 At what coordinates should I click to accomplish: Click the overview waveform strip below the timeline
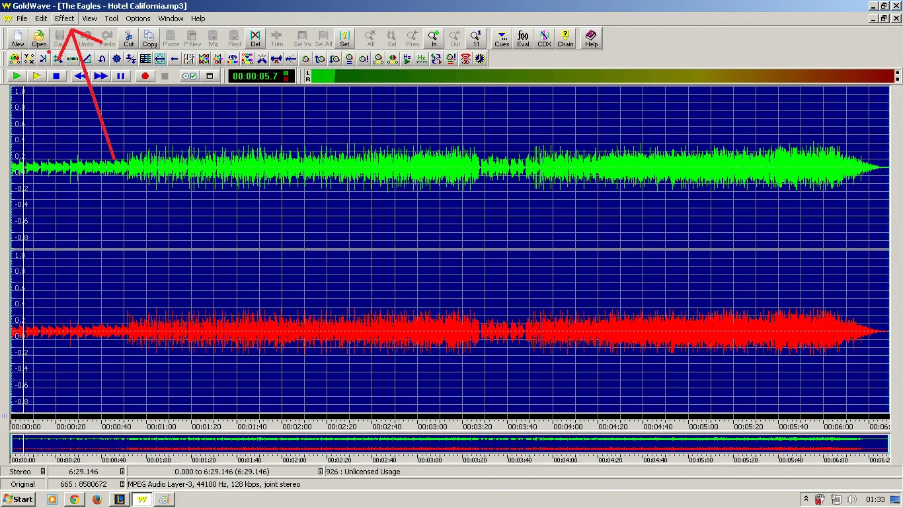[450, 443]
